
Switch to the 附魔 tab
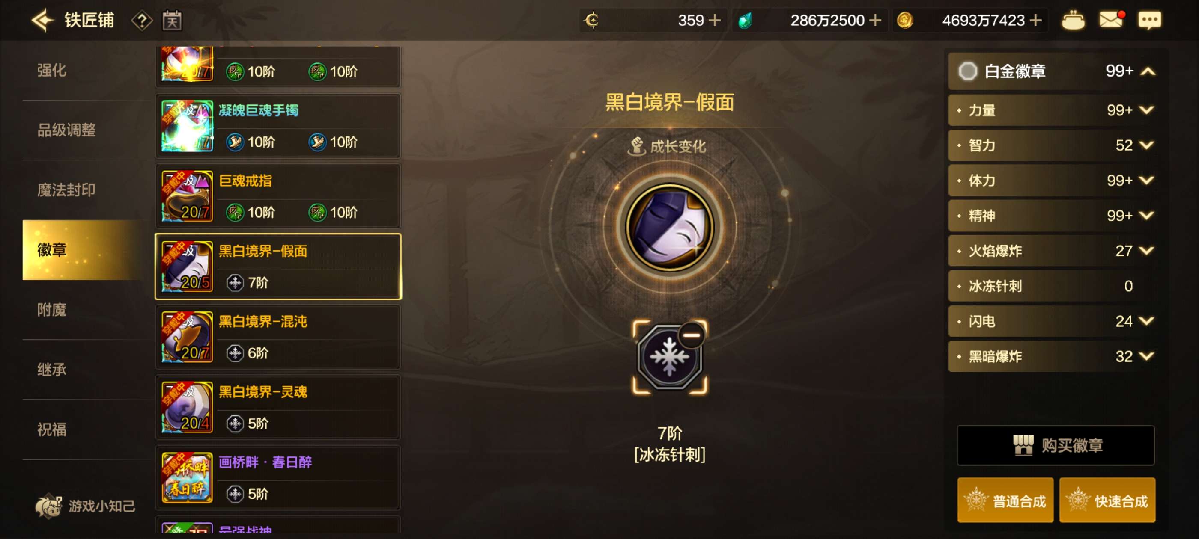click(52, 310)
